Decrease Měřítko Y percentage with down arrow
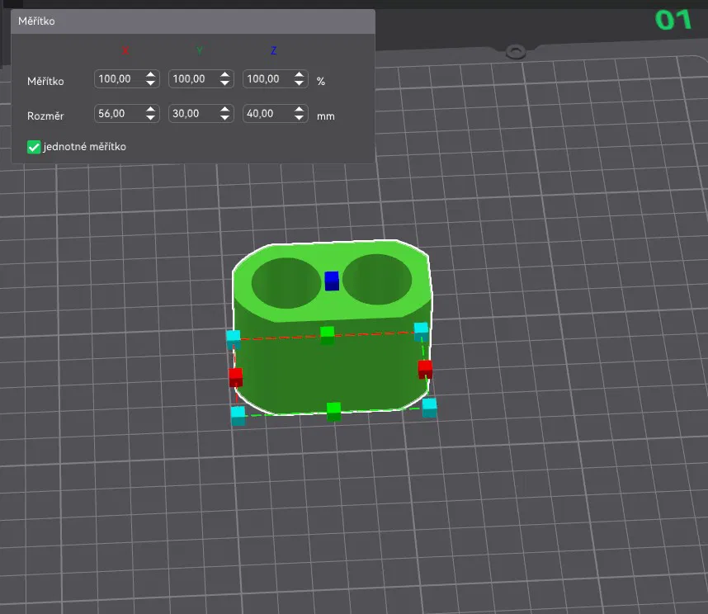The image size is (708, 614). click(x=224, y=84)
